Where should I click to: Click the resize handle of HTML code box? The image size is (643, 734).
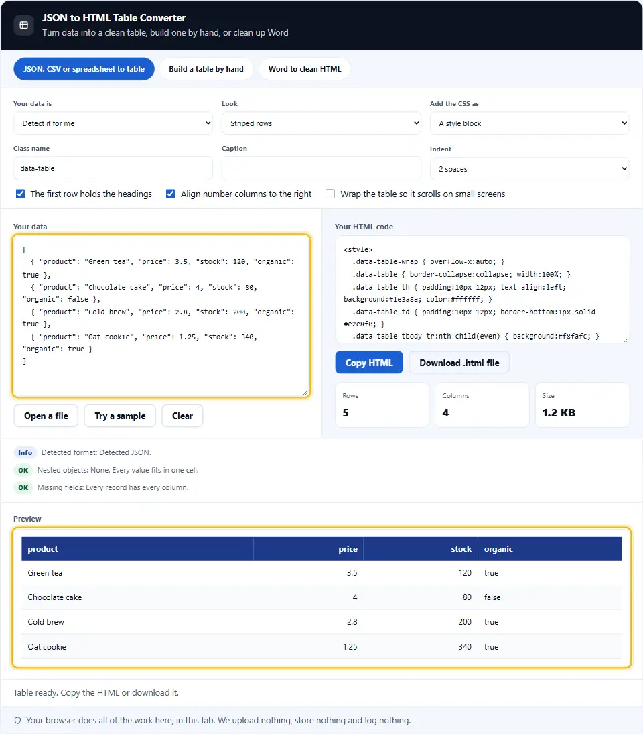coord(626,339)
